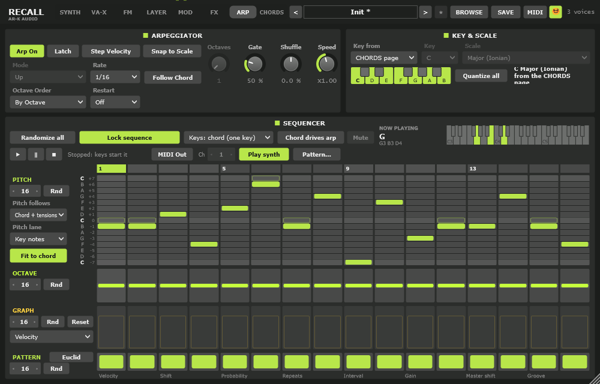This screenshot has width=600, height=384.
Task: Open the Scale Major (Ionian) dropdown
Action: [526, 58]
